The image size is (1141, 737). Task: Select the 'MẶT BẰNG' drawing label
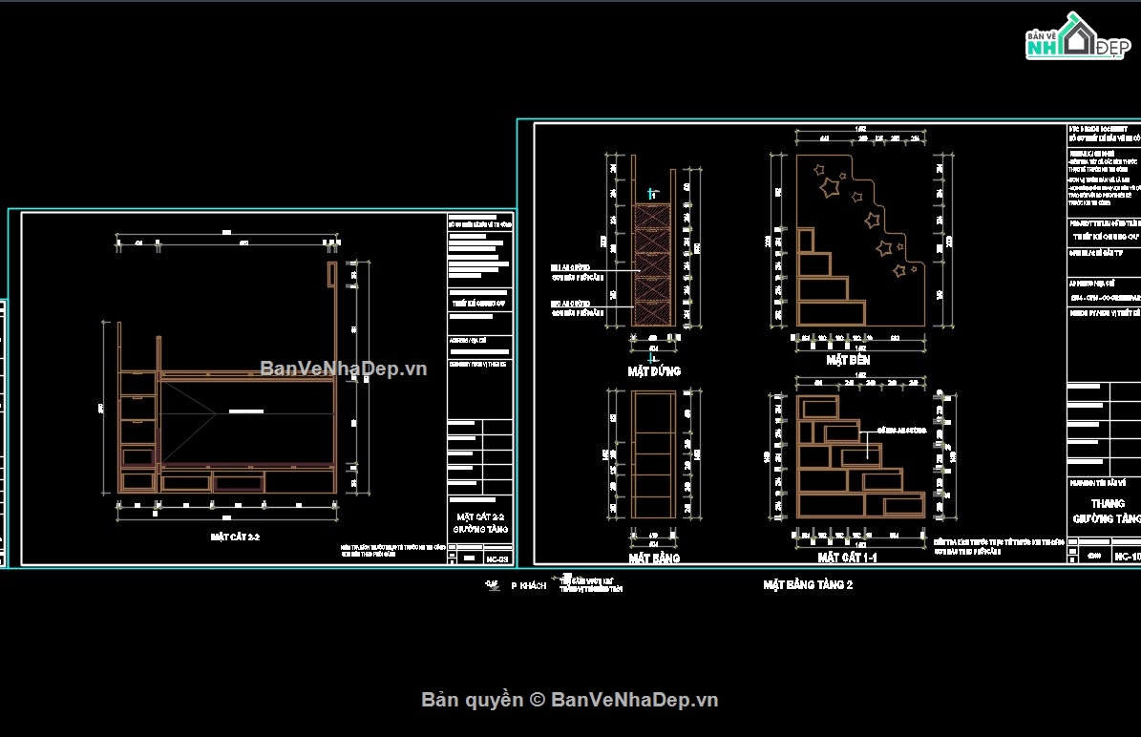pyautogui.click(x=654, y=558)
